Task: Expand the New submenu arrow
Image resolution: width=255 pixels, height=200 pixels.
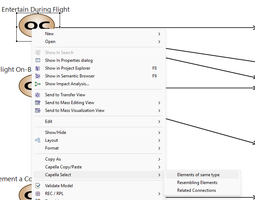Action: click(x=159, y=34)
